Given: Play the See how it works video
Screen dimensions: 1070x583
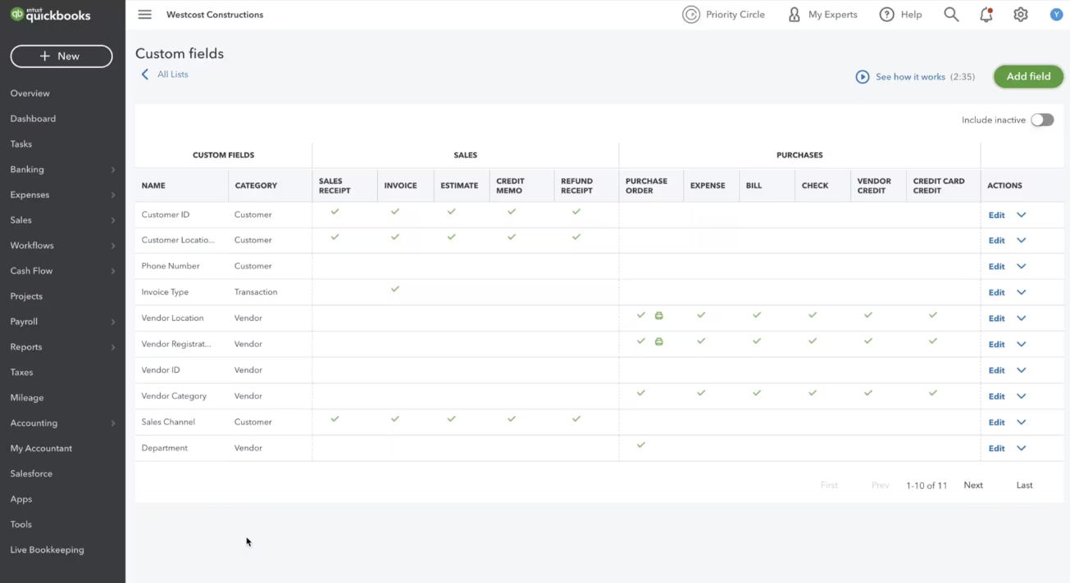Looking at the screenshot, I should [x=915, y=77].
